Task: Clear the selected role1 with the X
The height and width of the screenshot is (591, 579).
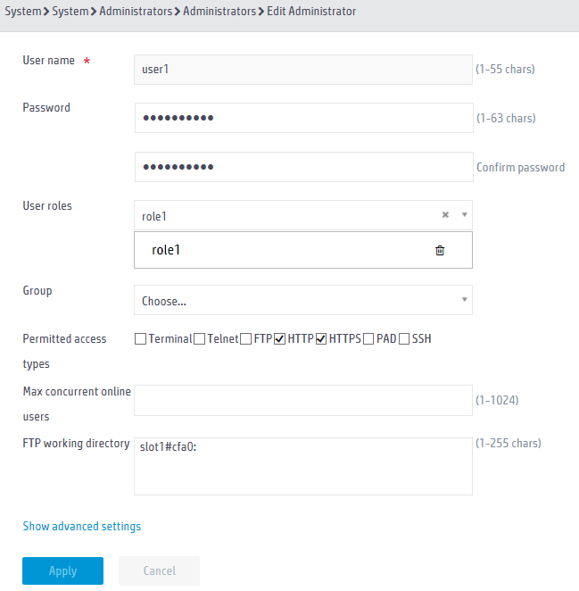Action: (445, 214)
